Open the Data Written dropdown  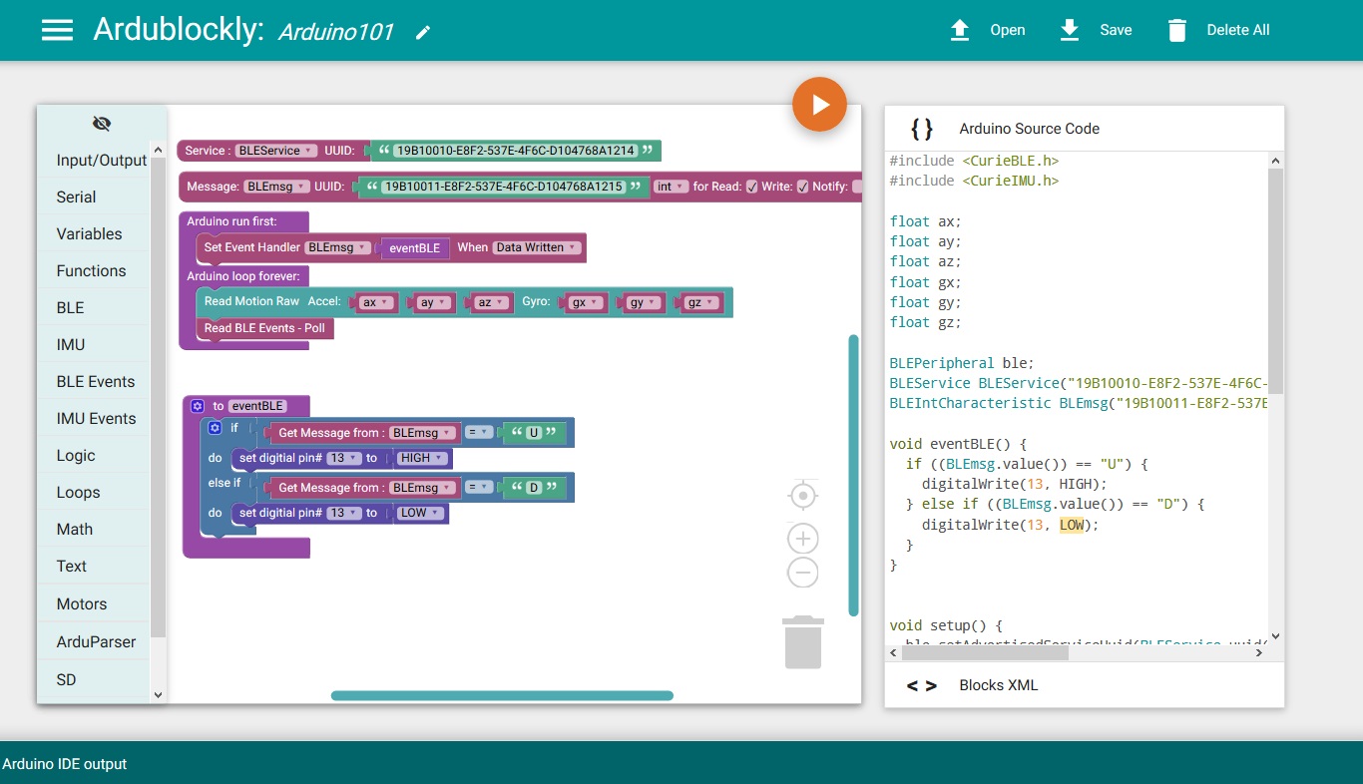(x=537, y=247)
